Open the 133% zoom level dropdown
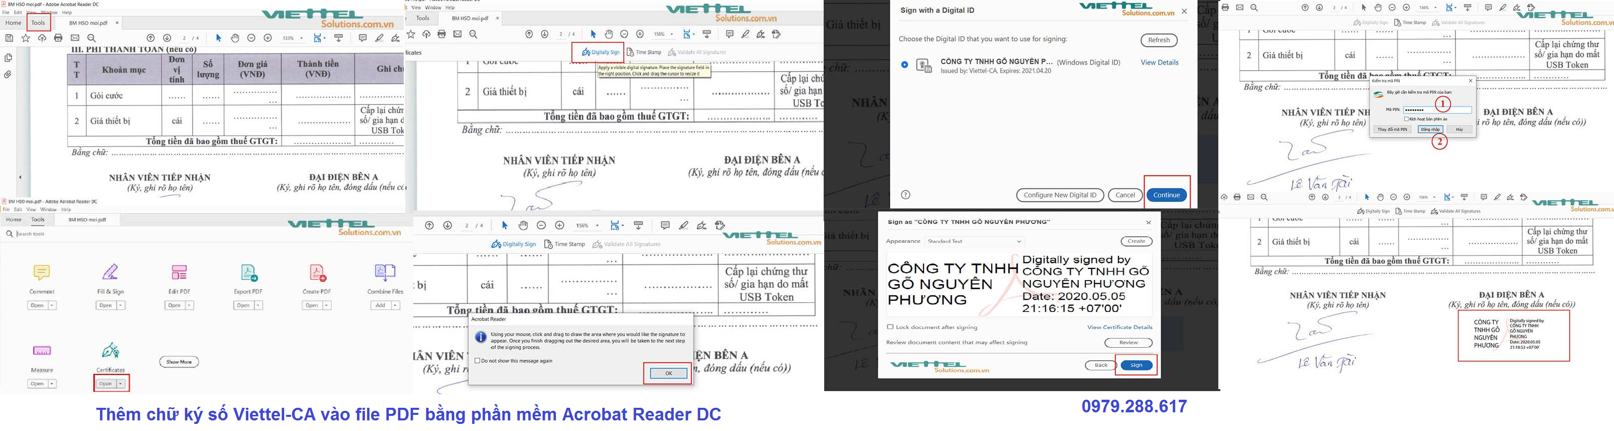The width and height of the screenshot is (1614, 431). [301, 38]
